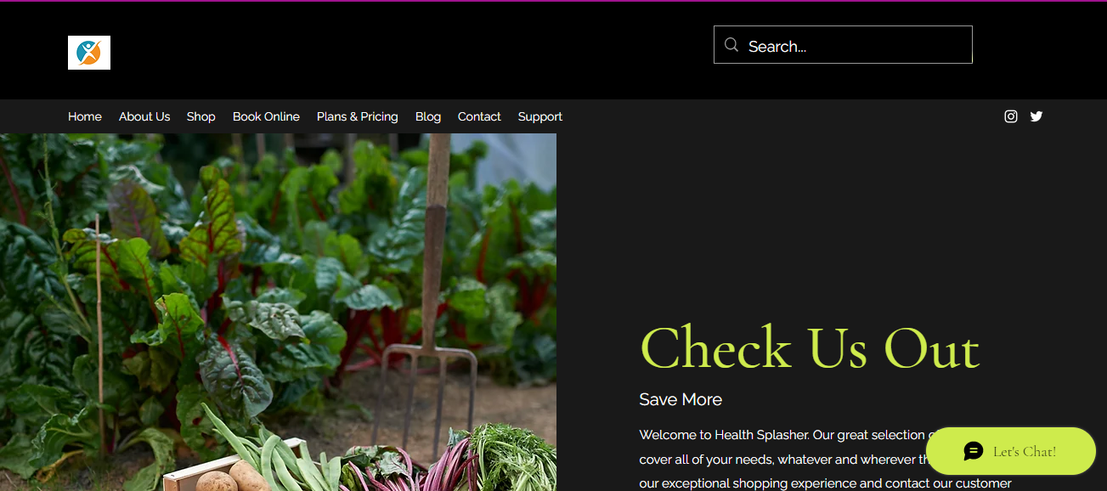Click the Check Us Out heading
Viewport: 1107px width, 491px height.
point(810,347)
